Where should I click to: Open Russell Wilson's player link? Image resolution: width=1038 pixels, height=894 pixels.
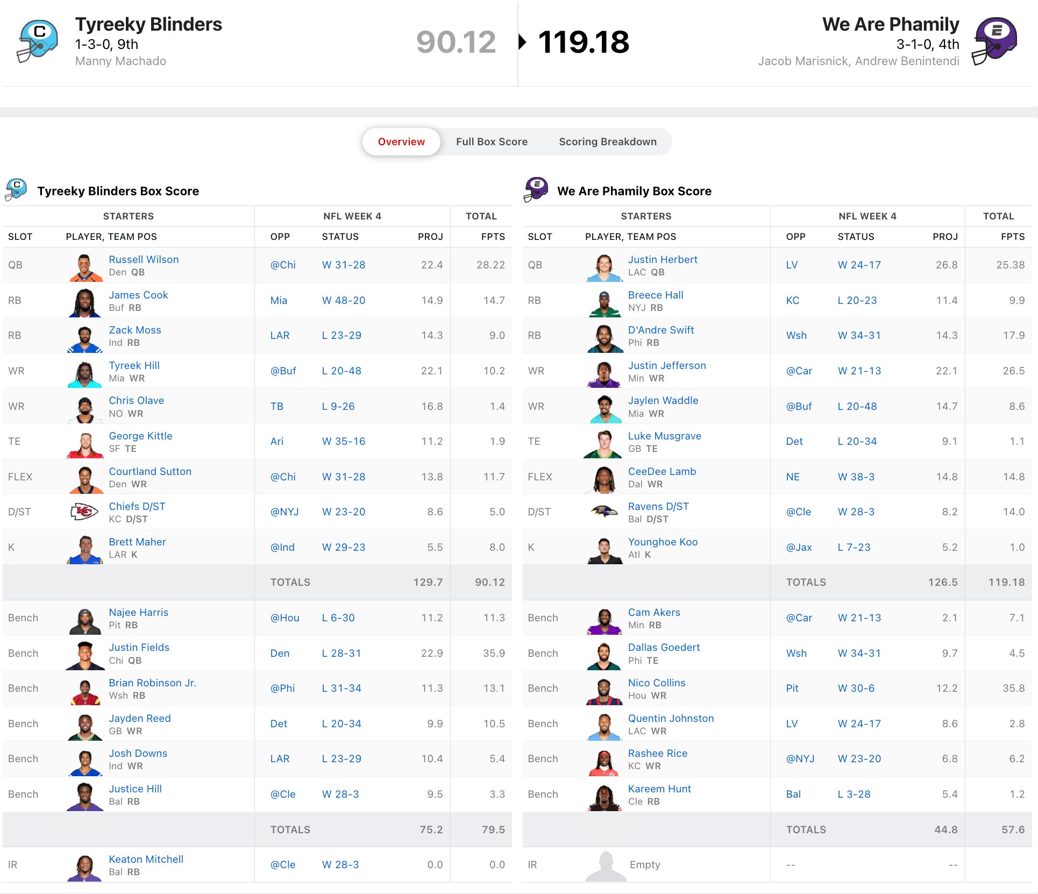pos(144,259)
